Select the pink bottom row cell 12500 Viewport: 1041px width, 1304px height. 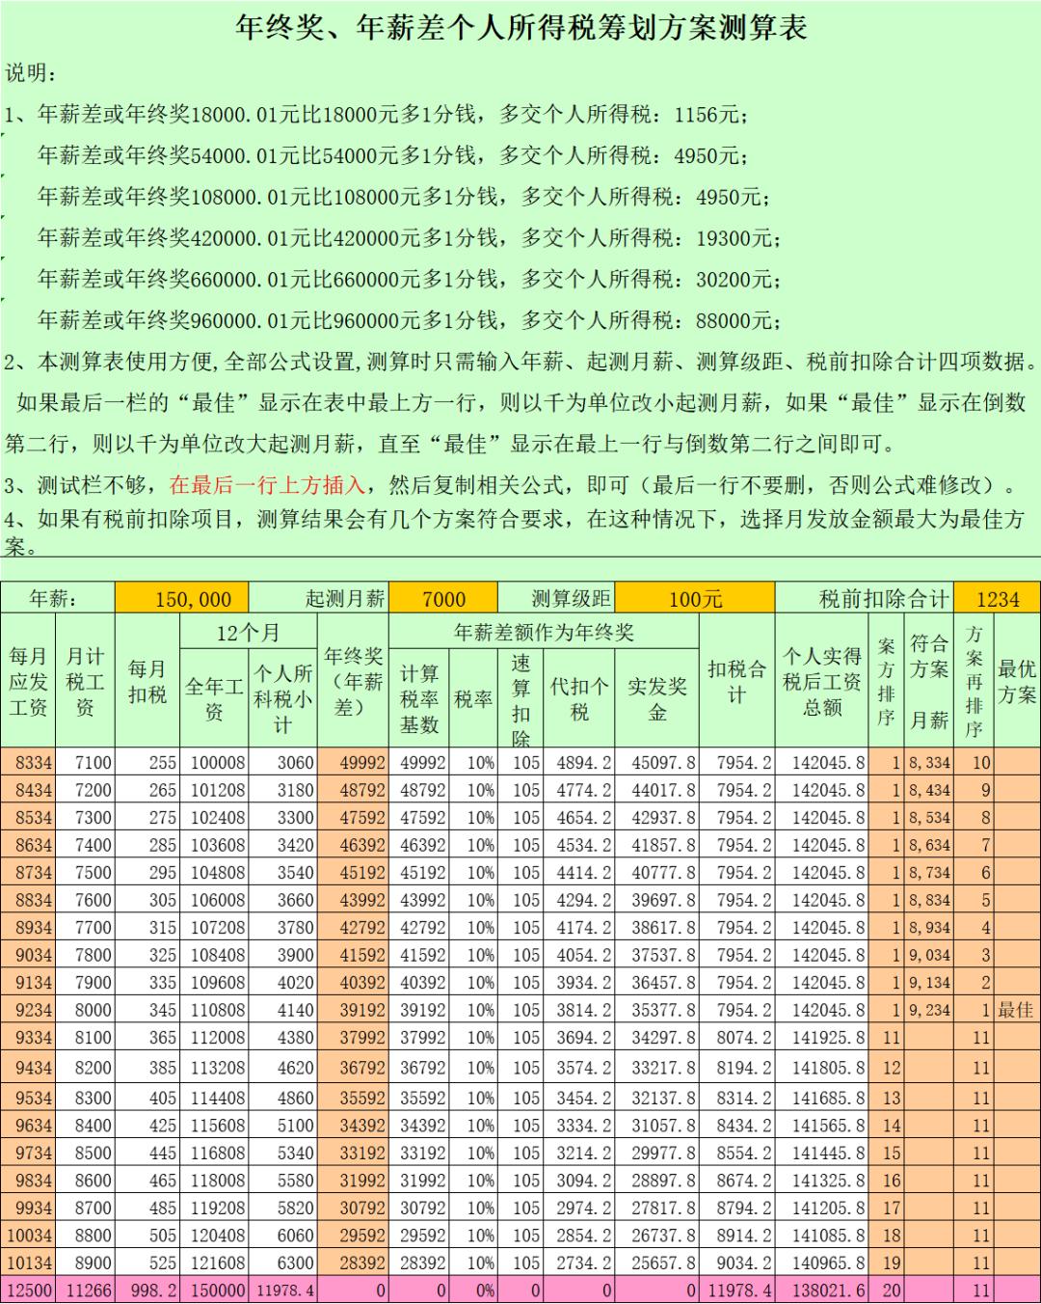pos(30,1286)
